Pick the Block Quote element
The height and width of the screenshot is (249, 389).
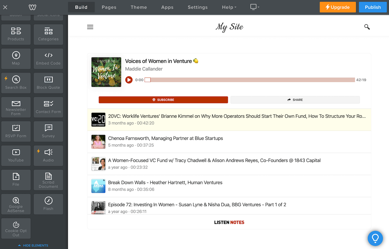[x=48, y=83]
